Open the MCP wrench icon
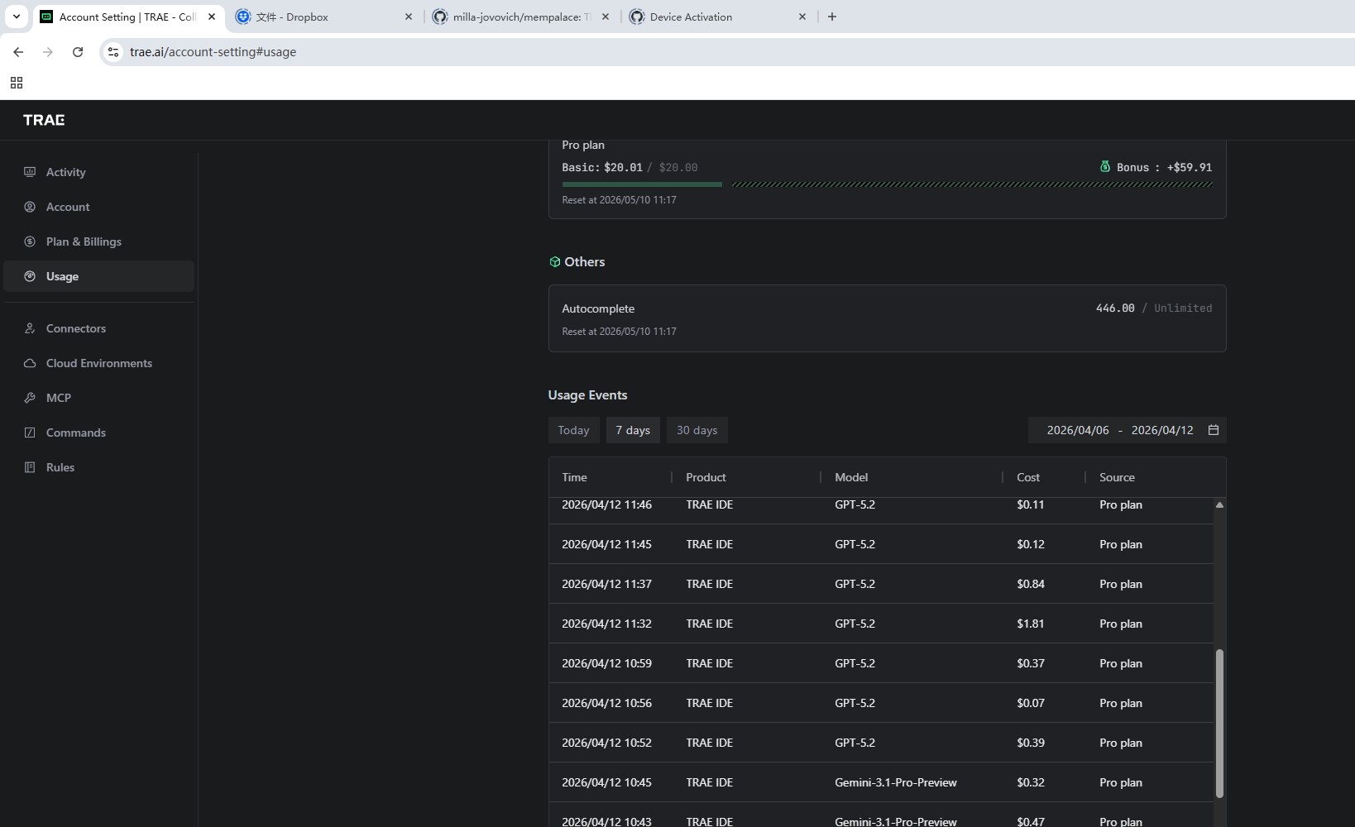 pos(30,398)
